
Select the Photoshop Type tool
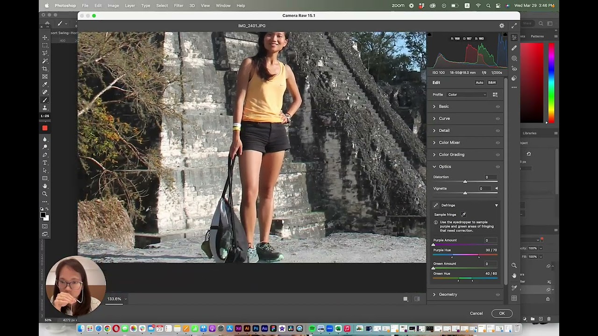click(x=45, y=162)
